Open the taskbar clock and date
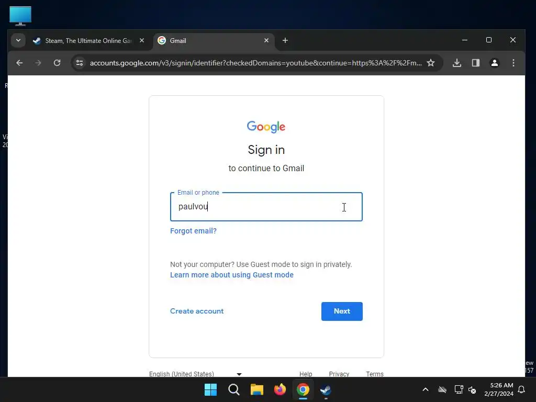Viewport: 536px width, 402px height. coord(499,389)
